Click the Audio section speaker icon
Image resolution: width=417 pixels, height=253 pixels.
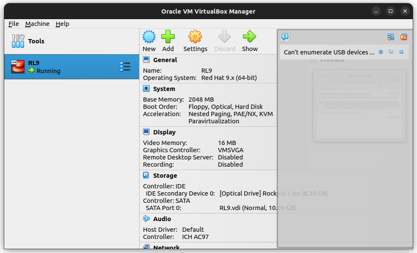coord(146,219)
